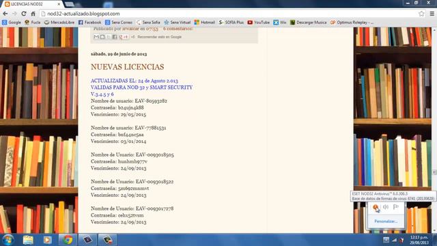
Task: Open browser home page icon
Action: point(33,14)
